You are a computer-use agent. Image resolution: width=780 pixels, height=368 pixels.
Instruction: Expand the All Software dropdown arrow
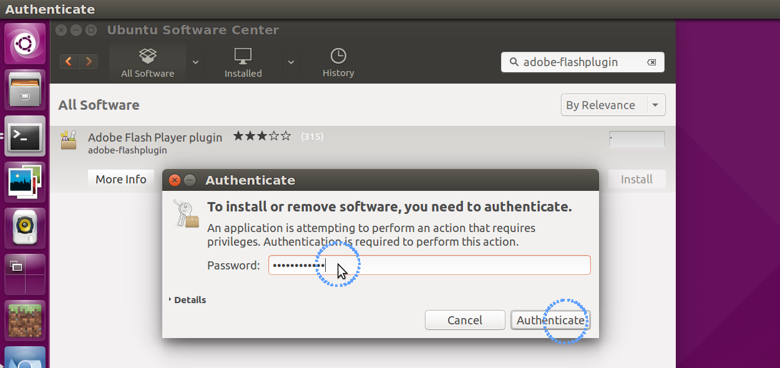tap(195, 62)
